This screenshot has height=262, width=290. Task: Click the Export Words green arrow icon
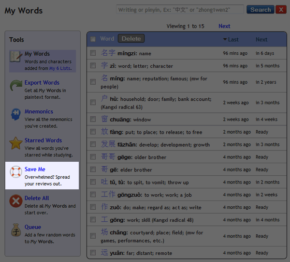pos(16,86)
